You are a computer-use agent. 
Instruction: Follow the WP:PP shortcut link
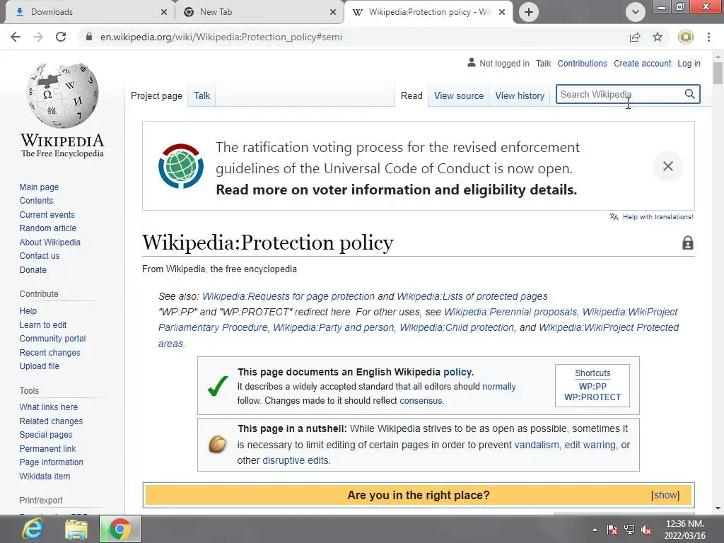coord(592,386)
